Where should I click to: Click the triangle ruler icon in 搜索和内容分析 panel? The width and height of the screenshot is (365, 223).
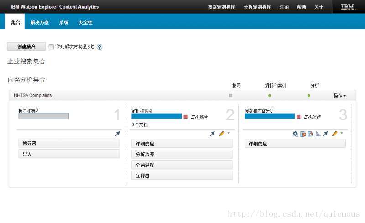tap(318, 134)
